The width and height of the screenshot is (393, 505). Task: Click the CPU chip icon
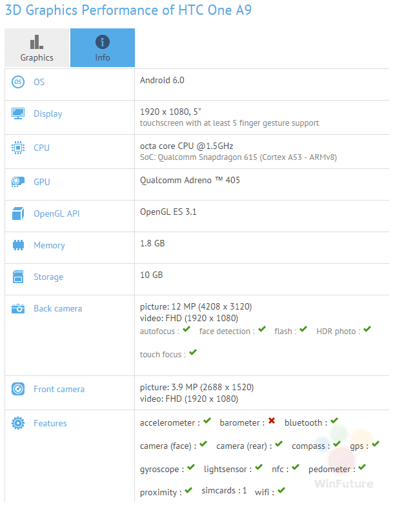[x=18, y=148]
